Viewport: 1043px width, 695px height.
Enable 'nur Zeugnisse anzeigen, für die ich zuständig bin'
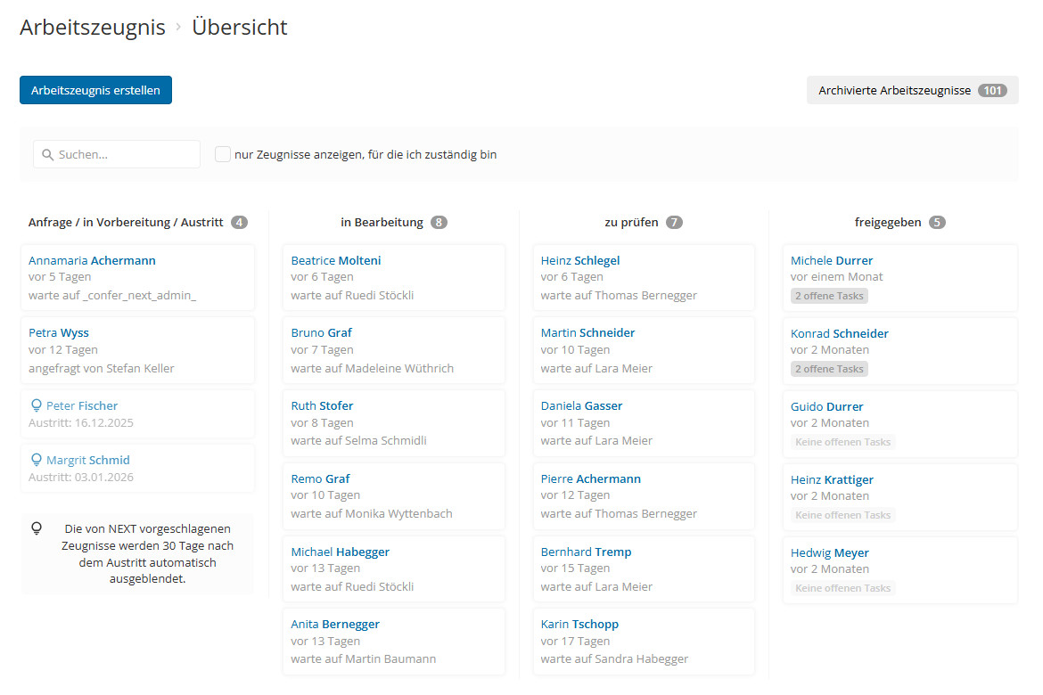click(223, 153)
